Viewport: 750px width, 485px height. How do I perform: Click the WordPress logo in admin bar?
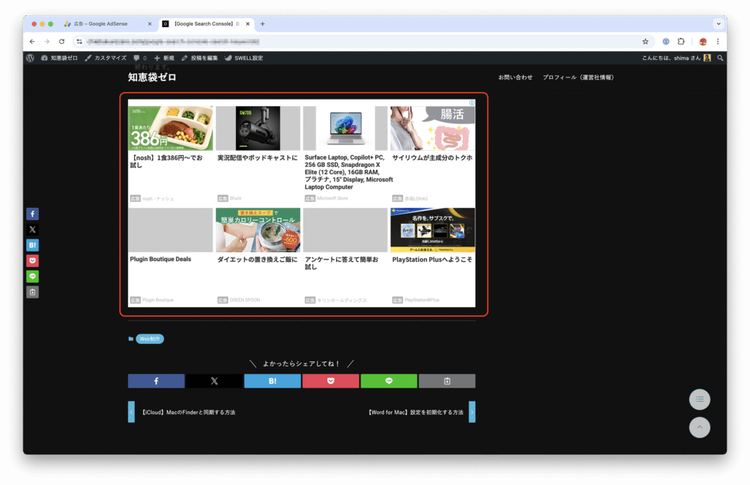click(x=30, y=58)
